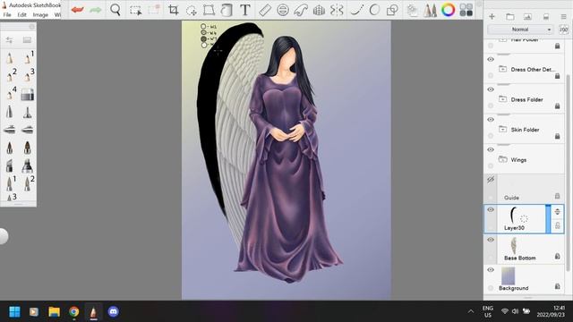
Task: Expand the Dress Folder group
Action: [503, 99]
